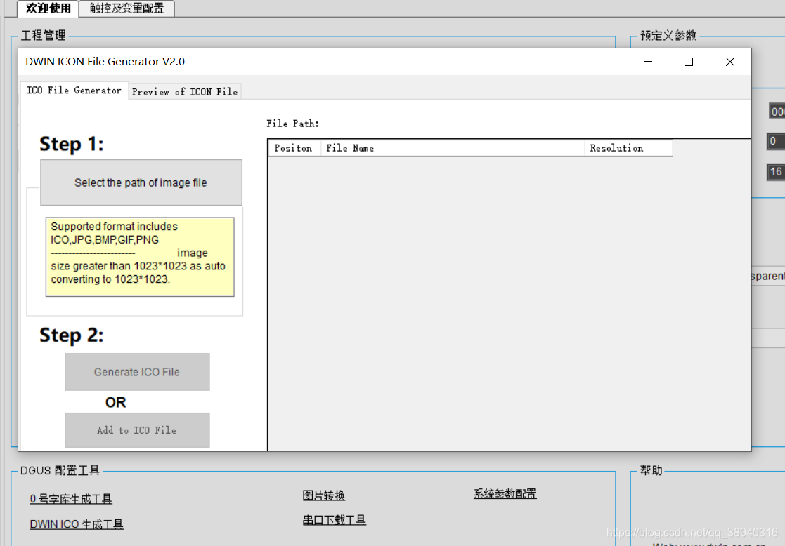The height and width of the screenshot is (546, 785).
Task: Open the 图片转换 link
Action: tap(323, 495)
